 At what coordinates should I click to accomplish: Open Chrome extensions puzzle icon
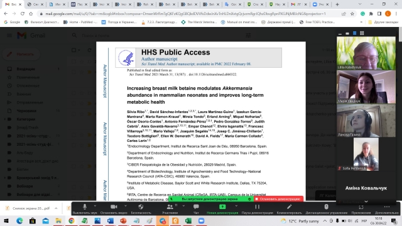(371, 14)
